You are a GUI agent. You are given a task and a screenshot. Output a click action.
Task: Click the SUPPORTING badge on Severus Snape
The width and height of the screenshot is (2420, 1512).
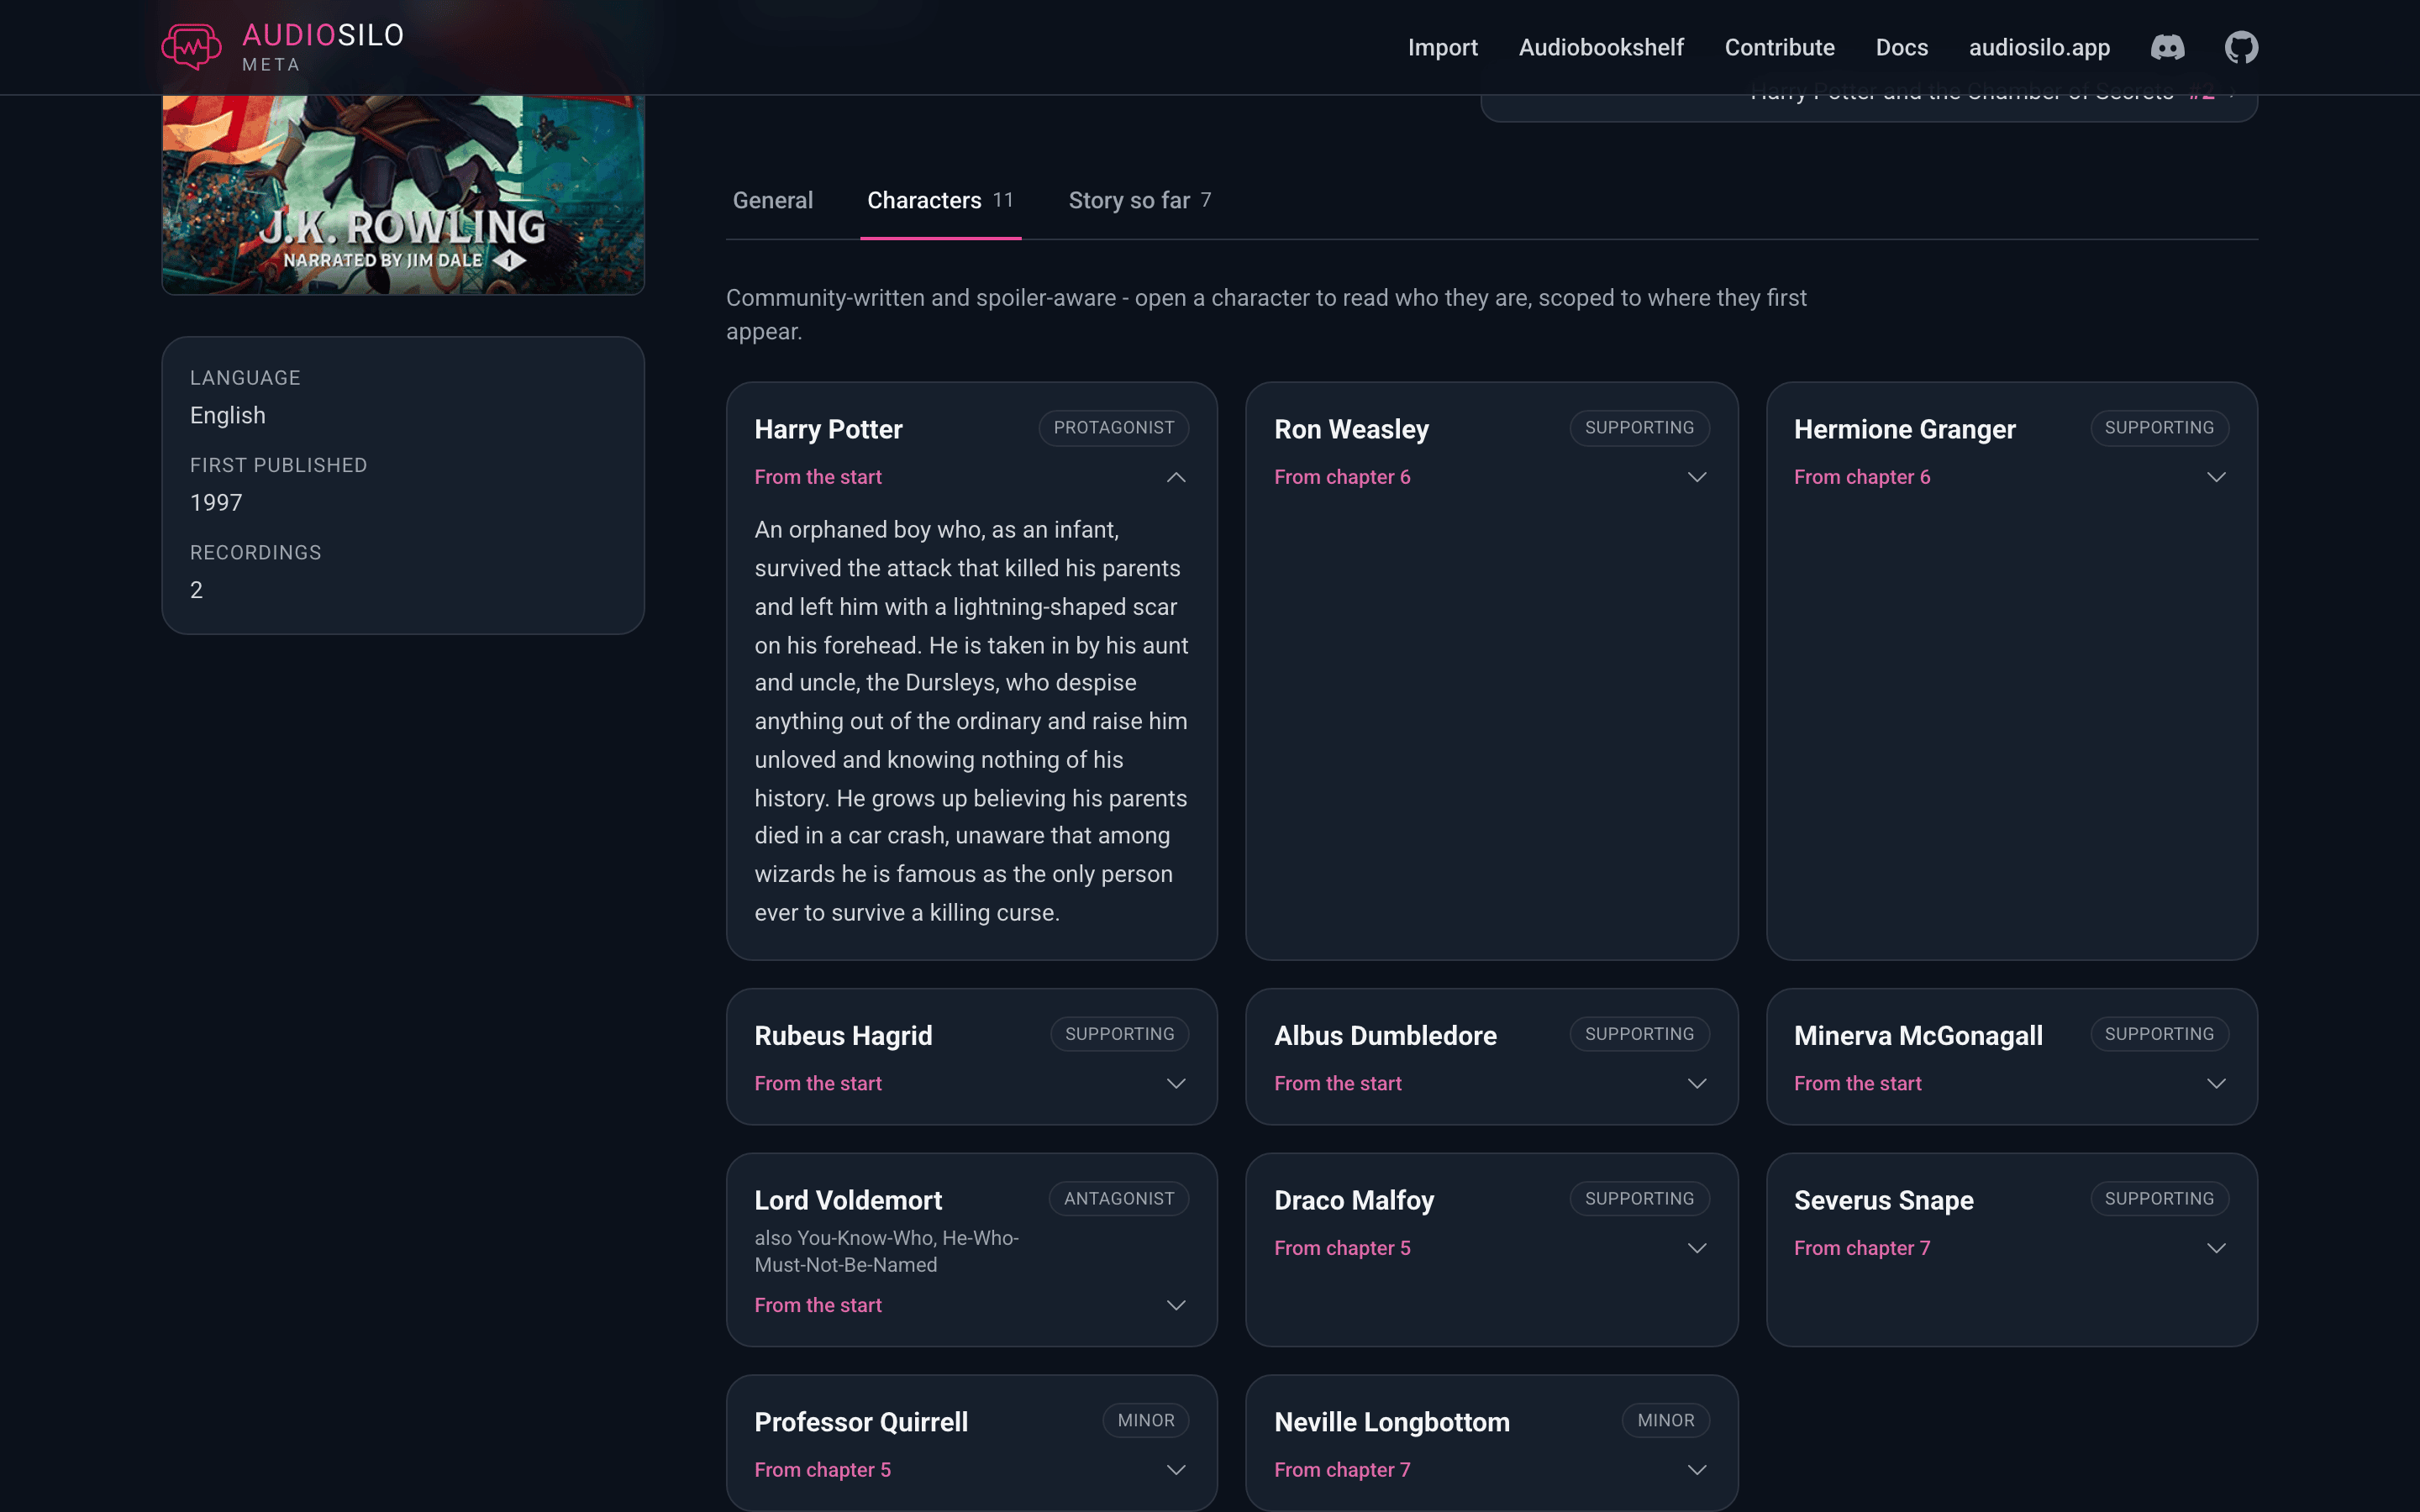click(x=2159, y=1198)
